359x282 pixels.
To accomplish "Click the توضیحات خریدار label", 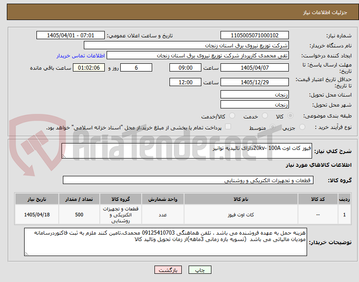I will [330, 242].
